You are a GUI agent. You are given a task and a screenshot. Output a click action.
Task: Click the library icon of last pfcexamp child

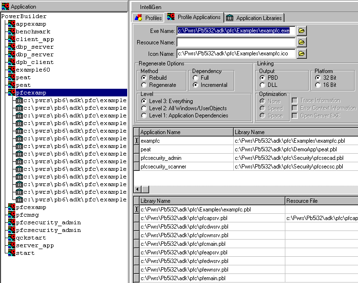point(20,199)
